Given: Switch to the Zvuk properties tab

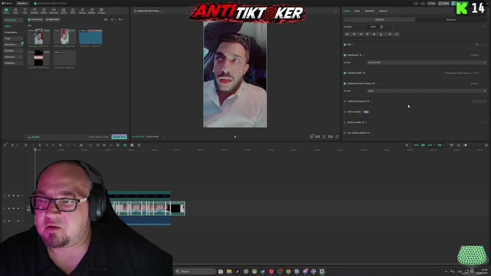Looking at the screenshot, I should [357, 11].
